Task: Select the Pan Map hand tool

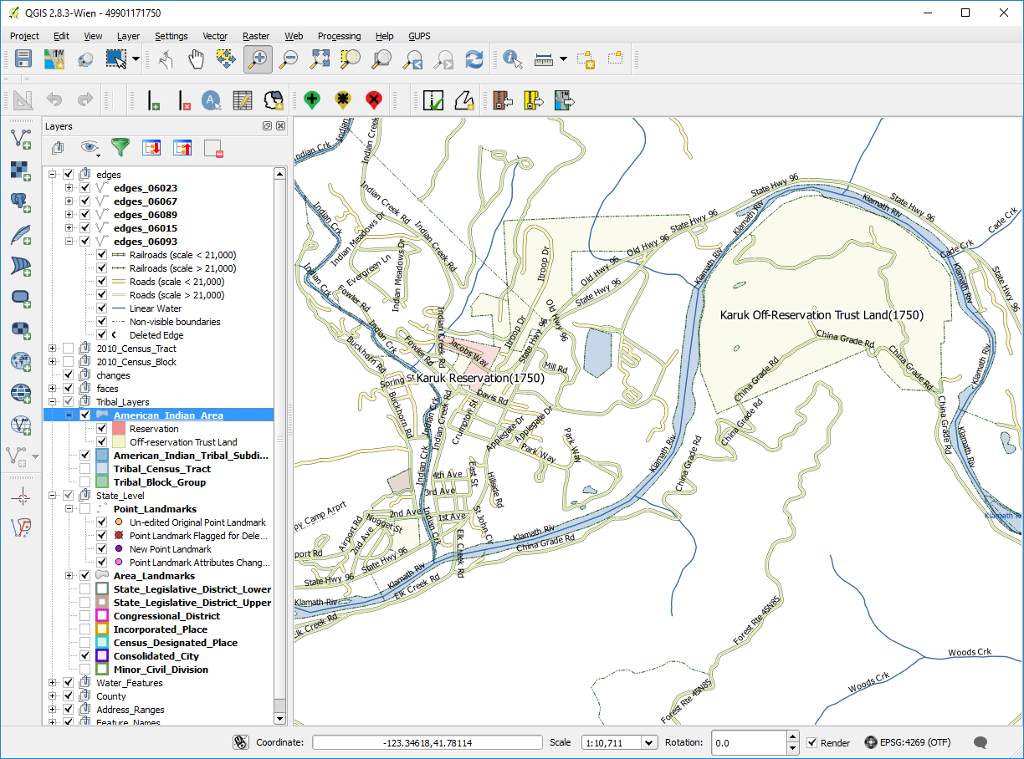Action: click(x=196, y=59)
